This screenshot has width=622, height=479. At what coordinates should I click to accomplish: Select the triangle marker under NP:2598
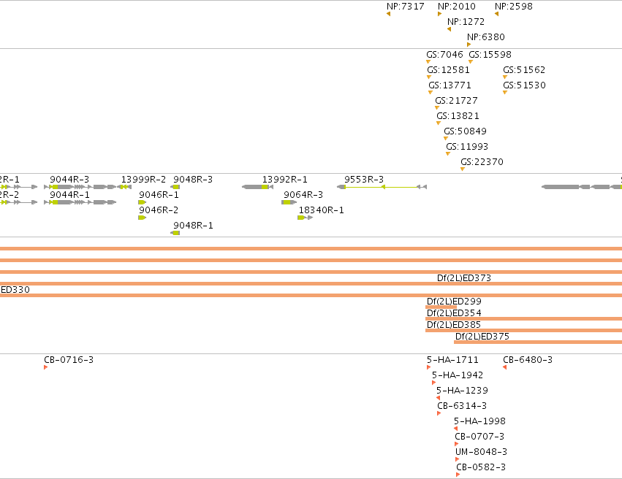point(496,14)
